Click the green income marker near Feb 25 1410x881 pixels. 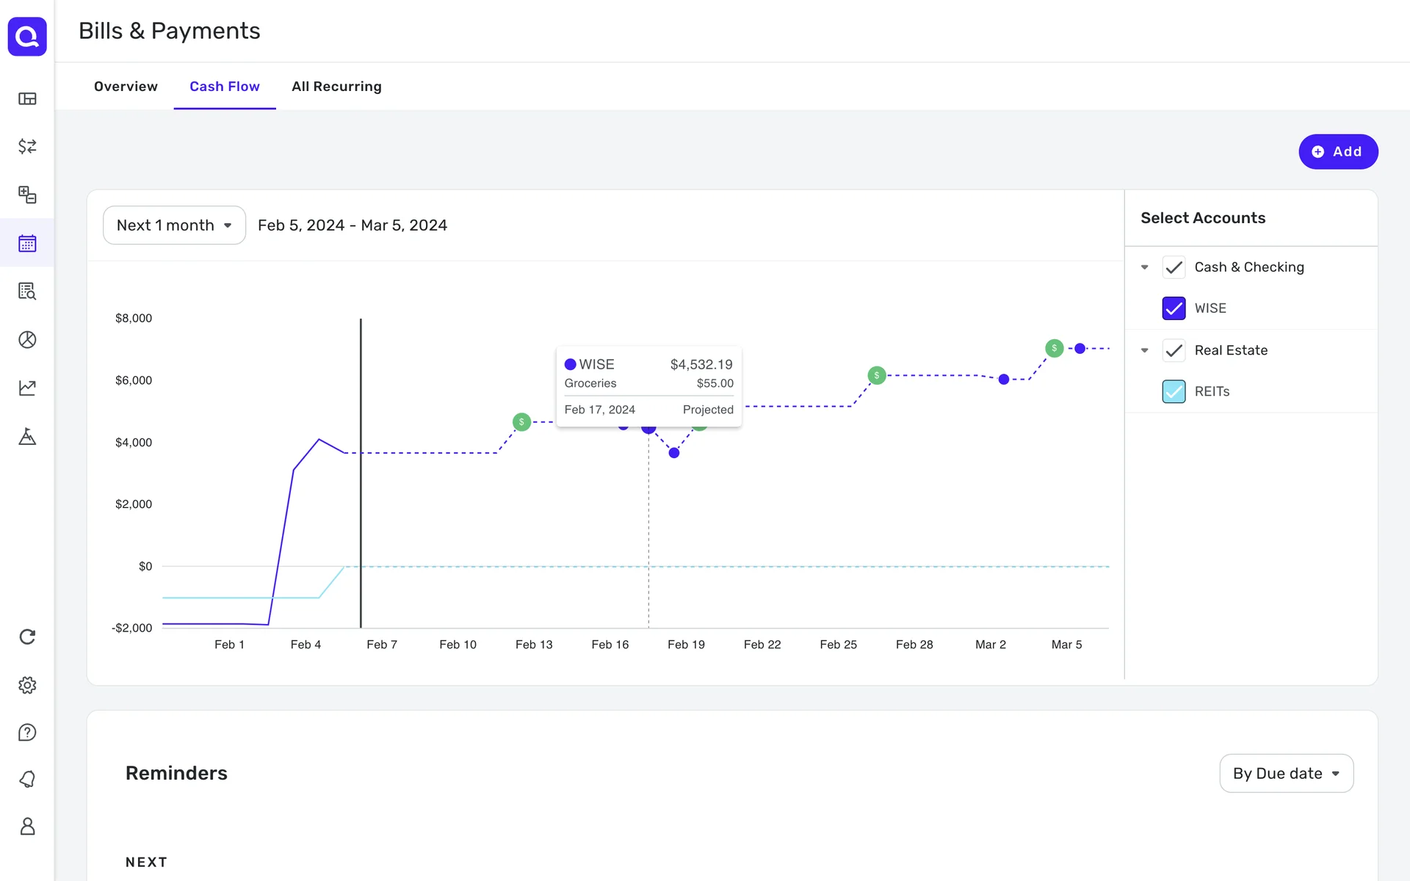tap(876, 375)
